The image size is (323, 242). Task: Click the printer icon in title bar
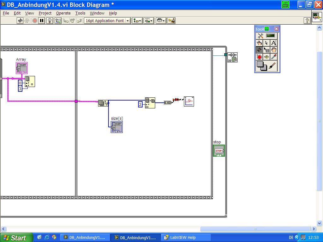coord(285,4)
